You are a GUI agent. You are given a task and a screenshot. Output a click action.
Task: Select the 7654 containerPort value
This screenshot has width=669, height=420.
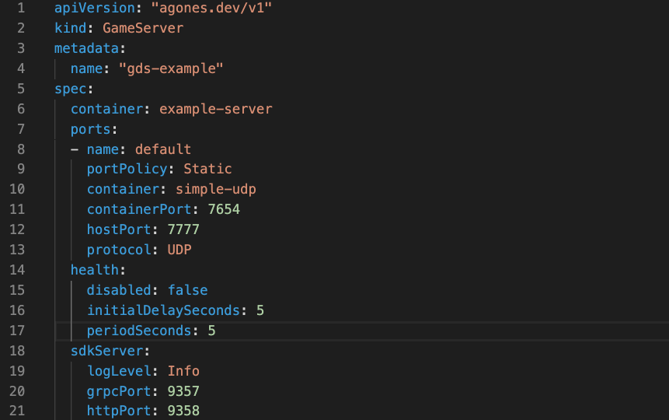(224, 209)
